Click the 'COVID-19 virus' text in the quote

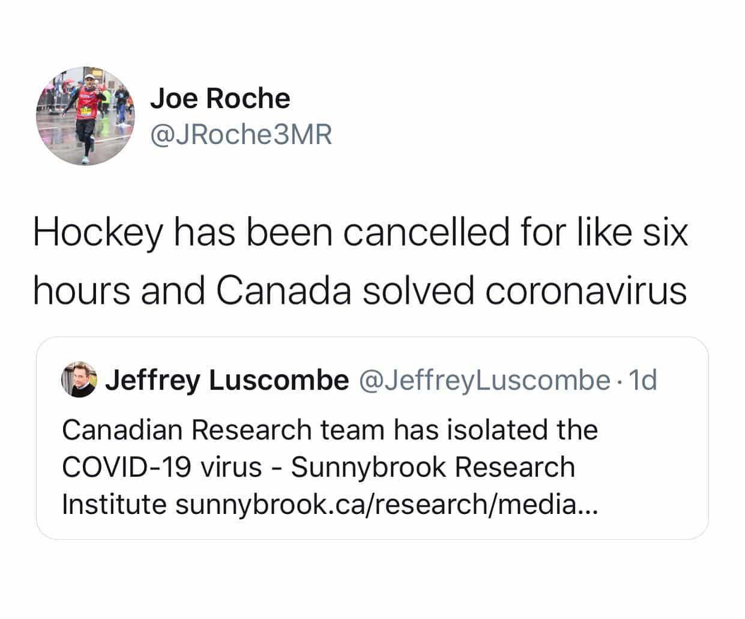point(162,467)
